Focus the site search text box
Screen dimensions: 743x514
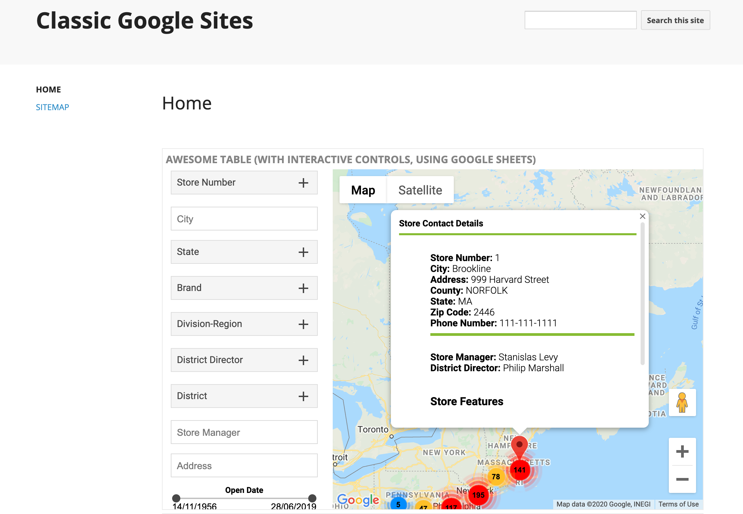pyautogui.click(x=580, y=20)
